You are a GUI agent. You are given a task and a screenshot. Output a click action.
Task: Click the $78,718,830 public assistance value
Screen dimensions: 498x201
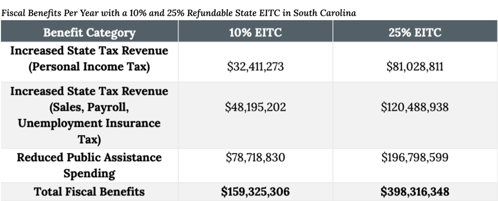(x=255, y=157)
